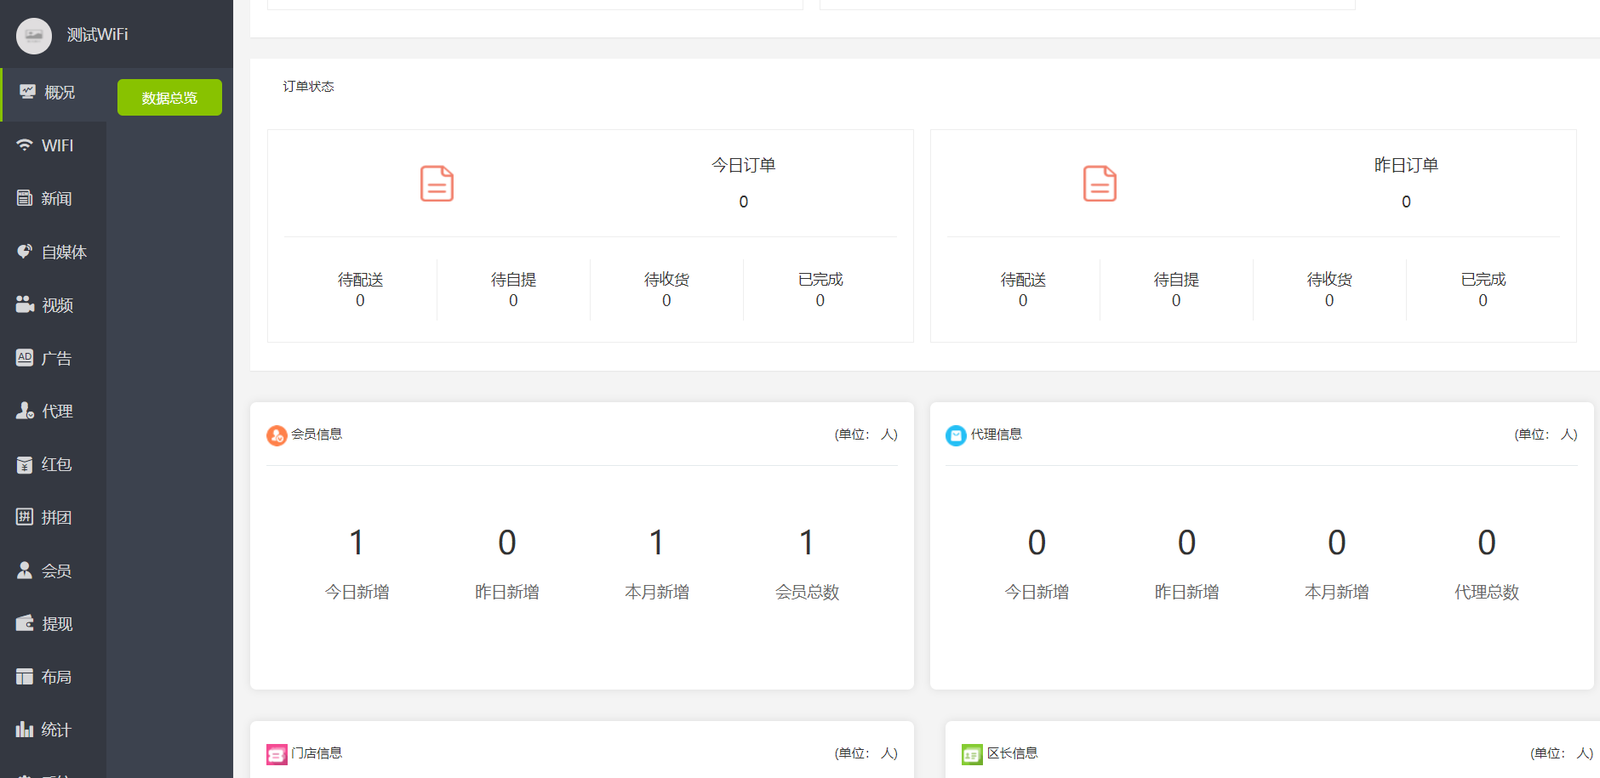Click the 概况 monitor icon
Image resolution: width=1600 pixels, height=778 pixels.
point(28,92)
